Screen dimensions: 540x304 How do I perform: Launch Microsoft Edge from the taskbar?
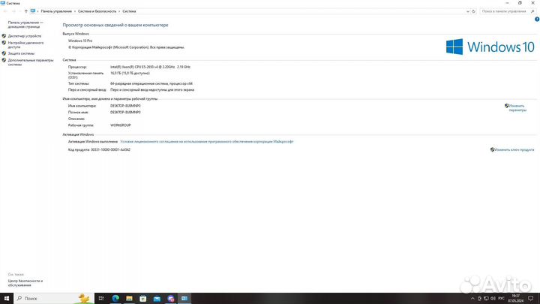116,298
